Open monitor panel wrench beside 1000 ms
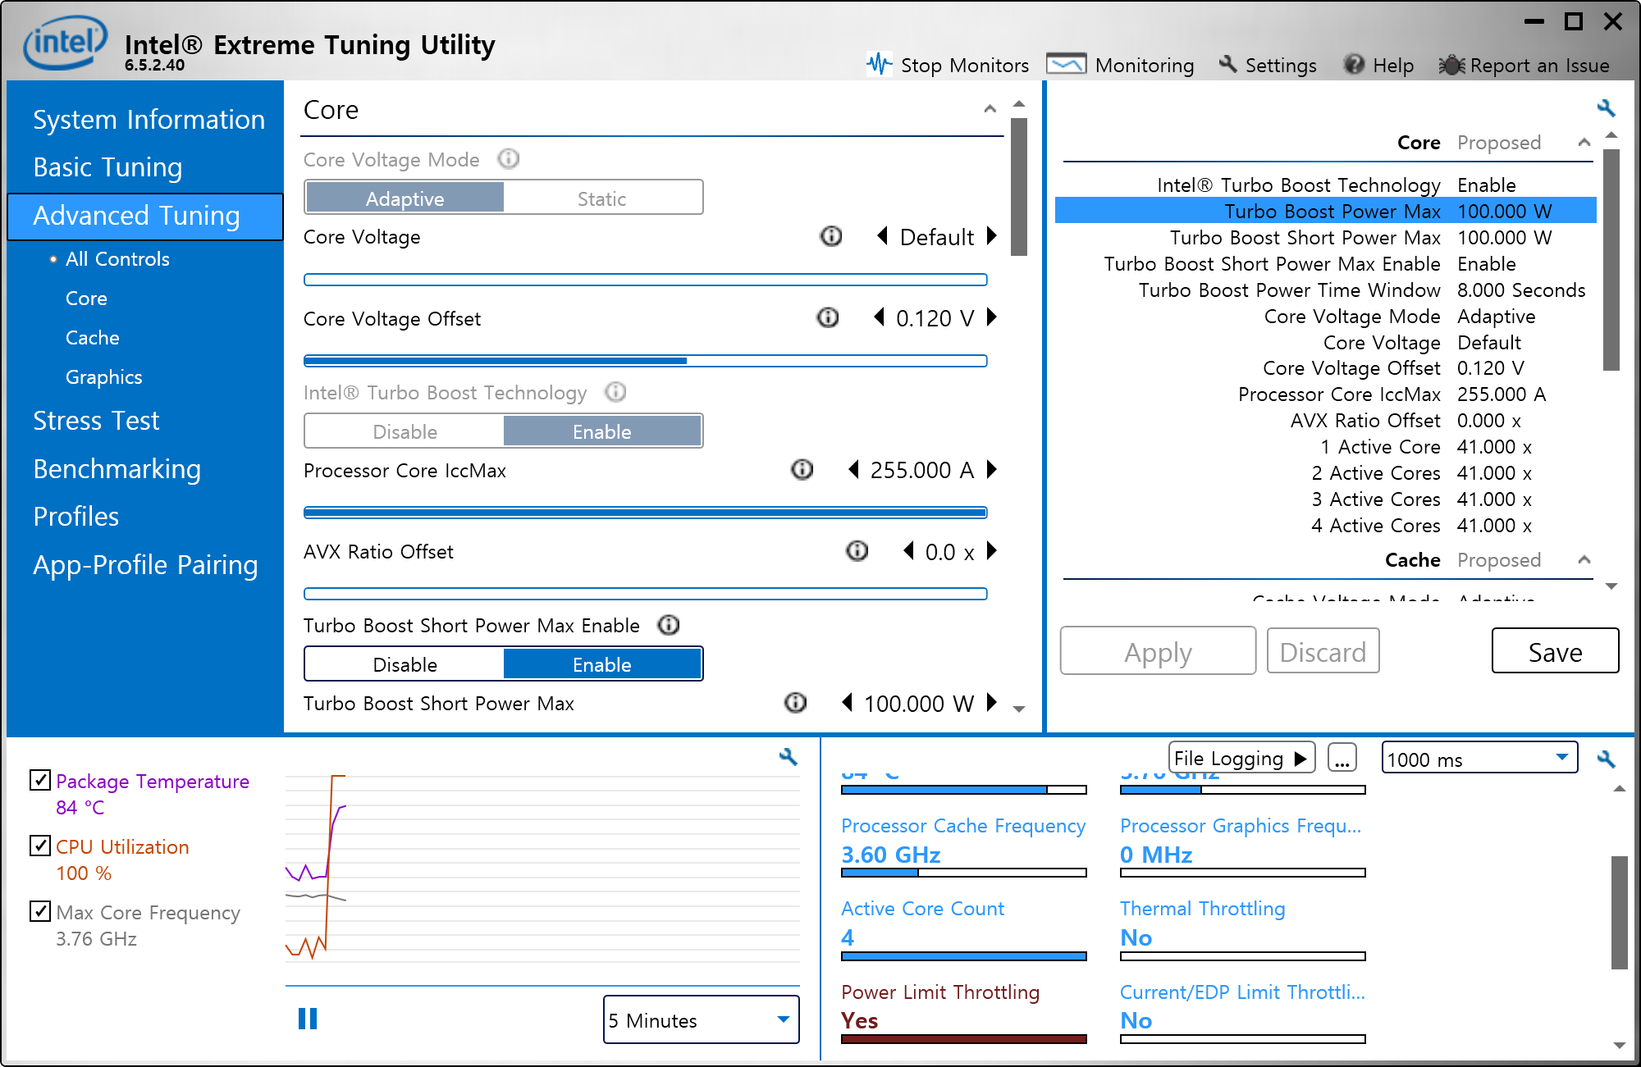1641x1067 pixels. (x=1606, y=759)
